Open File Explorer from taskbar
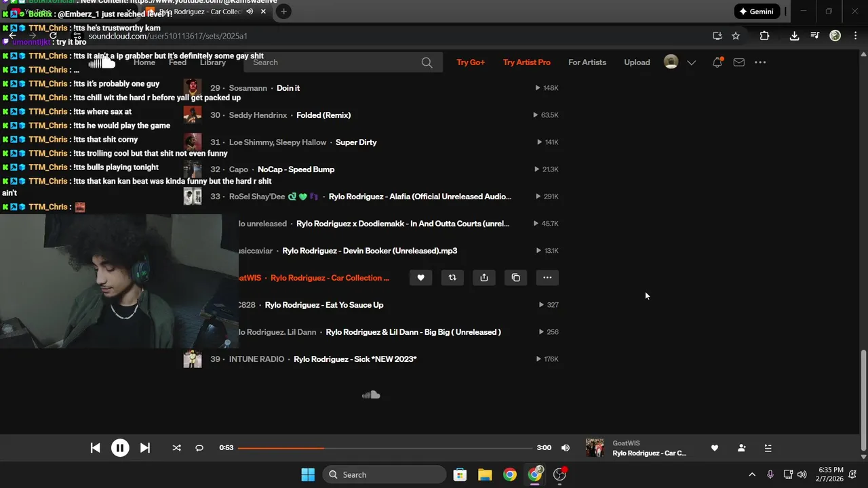868x488 pixels. [485, 474]
